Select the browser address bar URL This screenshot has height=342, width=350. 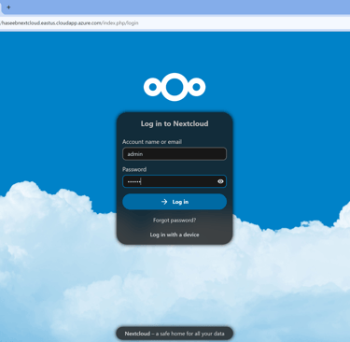[69, 23]
